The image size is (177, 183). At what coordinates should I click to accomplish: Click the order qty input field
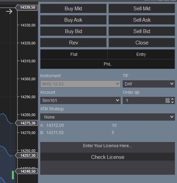pos(144,100)
